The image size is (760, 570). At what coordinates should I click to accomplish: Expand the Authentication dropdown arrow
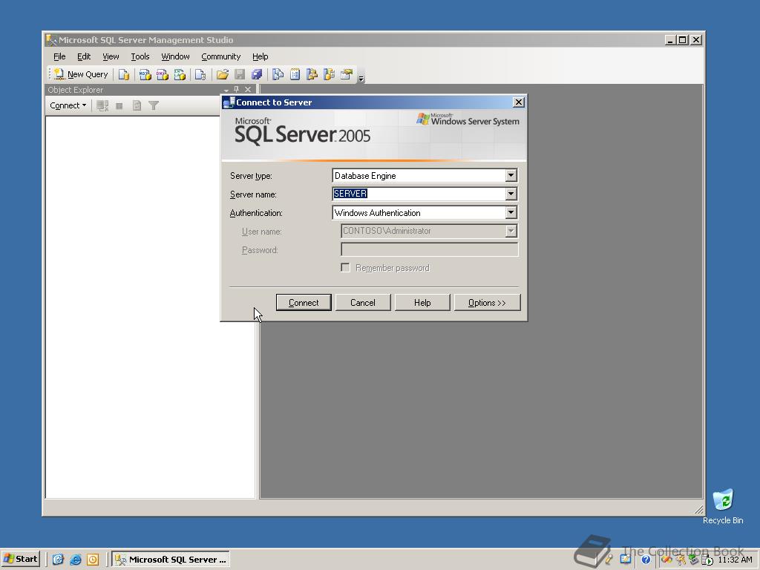(511, 212)
